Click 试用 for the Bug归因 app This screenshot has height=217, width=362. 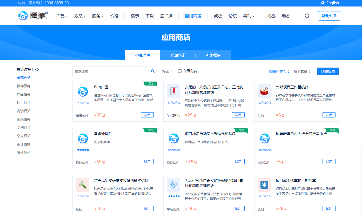(147, 115)
